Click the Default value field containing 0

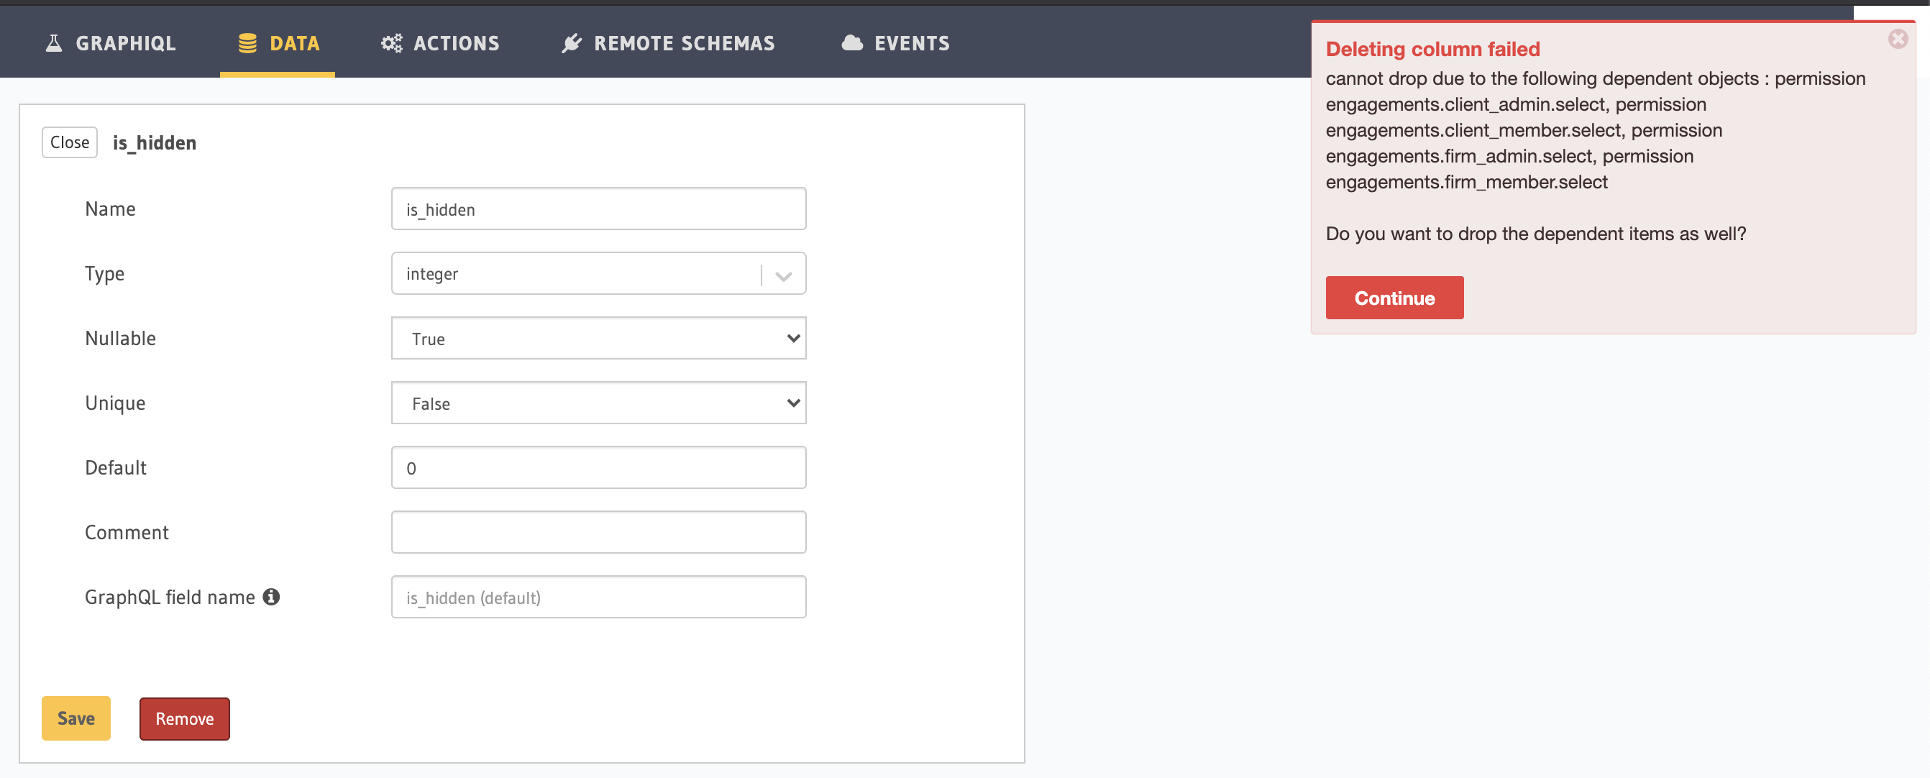(598, 467)
